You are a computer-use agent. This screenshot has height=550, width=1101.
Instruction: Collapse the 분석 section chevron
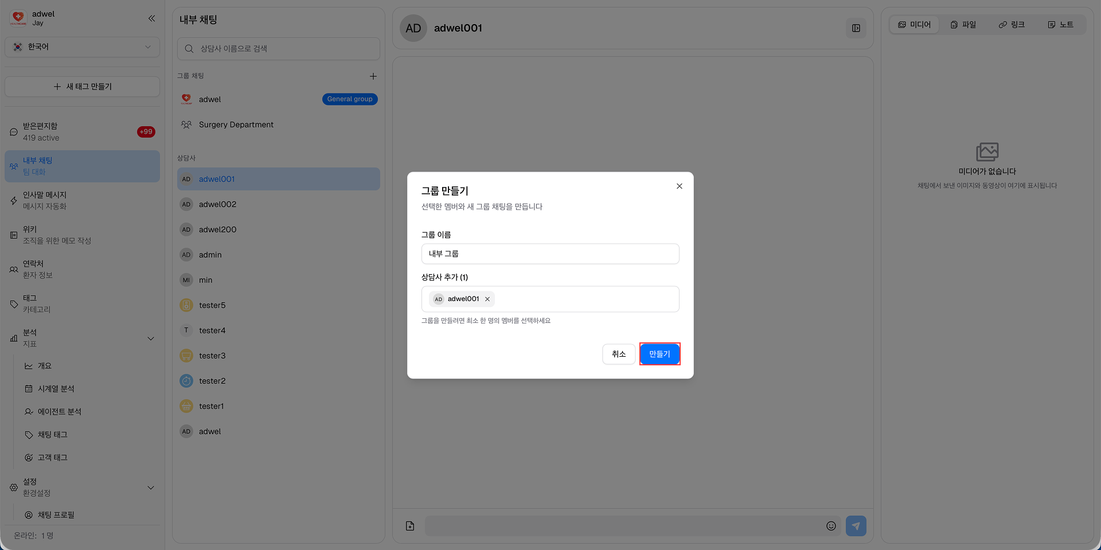(x=151, y=338)
